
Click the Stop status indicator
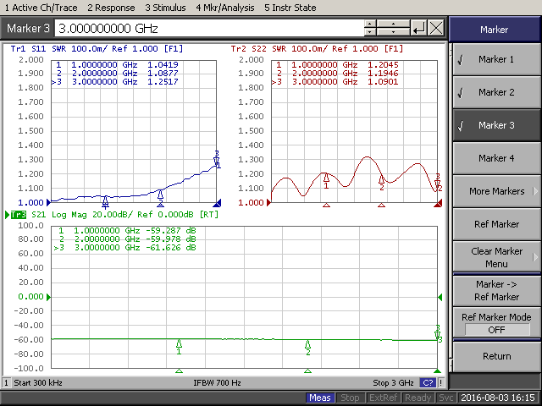click(350, 398)
